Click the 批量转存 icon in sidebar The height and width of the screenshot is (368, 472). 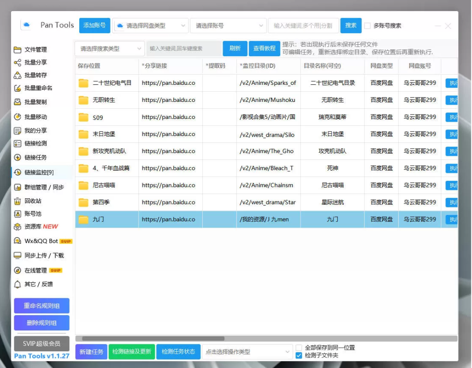coord(18,75)
